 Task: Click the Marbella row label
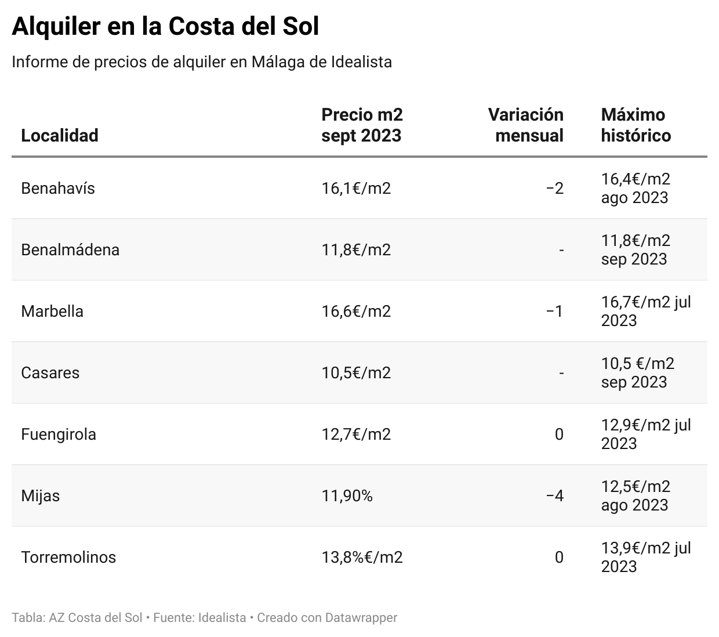click(52, 312)
